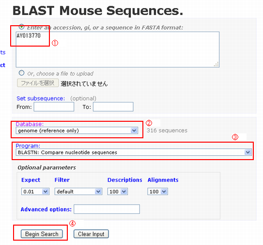This screenshot has height=245, width=263.
Task: Click the Advanced options text field
Action: 107,209
